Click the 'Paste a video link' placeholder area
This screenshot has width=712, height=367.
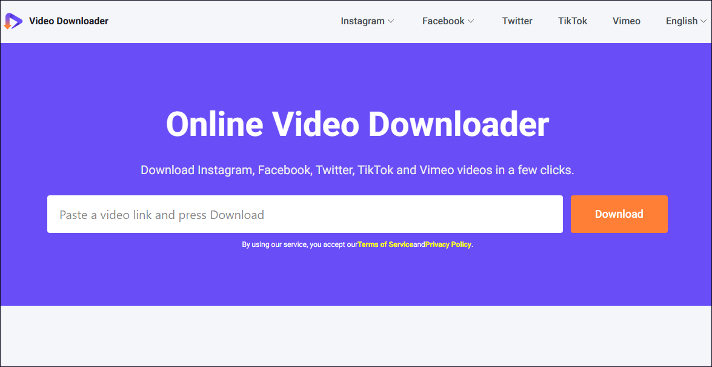pyautogui.click(x=161, y=214)
